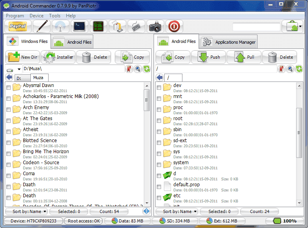Viewport: 308px width, 228px height.
Task: Take a device screenshot with camera icon
Action: coord(155,26)
